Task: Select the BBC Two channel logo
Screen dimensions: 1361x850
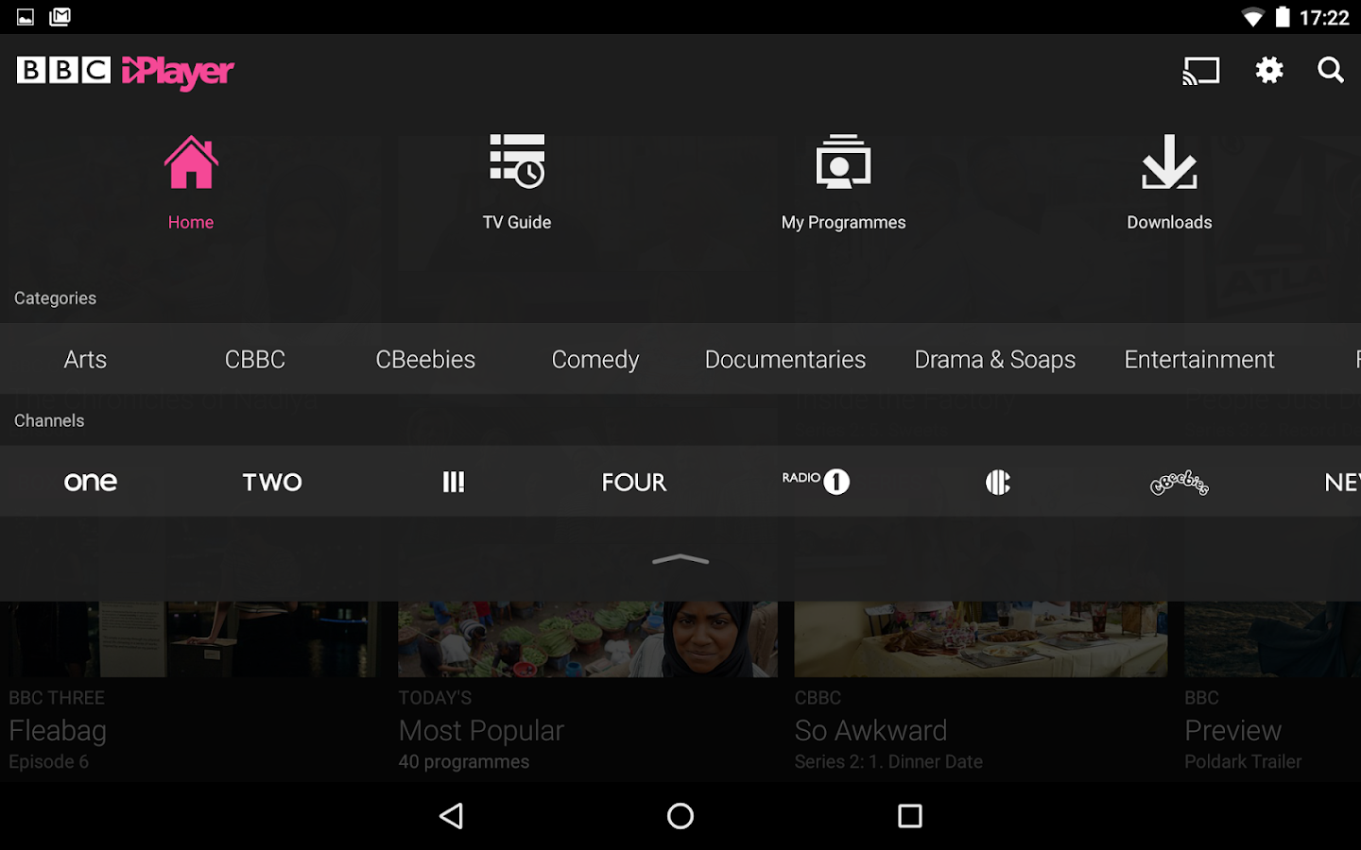Action: coord(272,482)
